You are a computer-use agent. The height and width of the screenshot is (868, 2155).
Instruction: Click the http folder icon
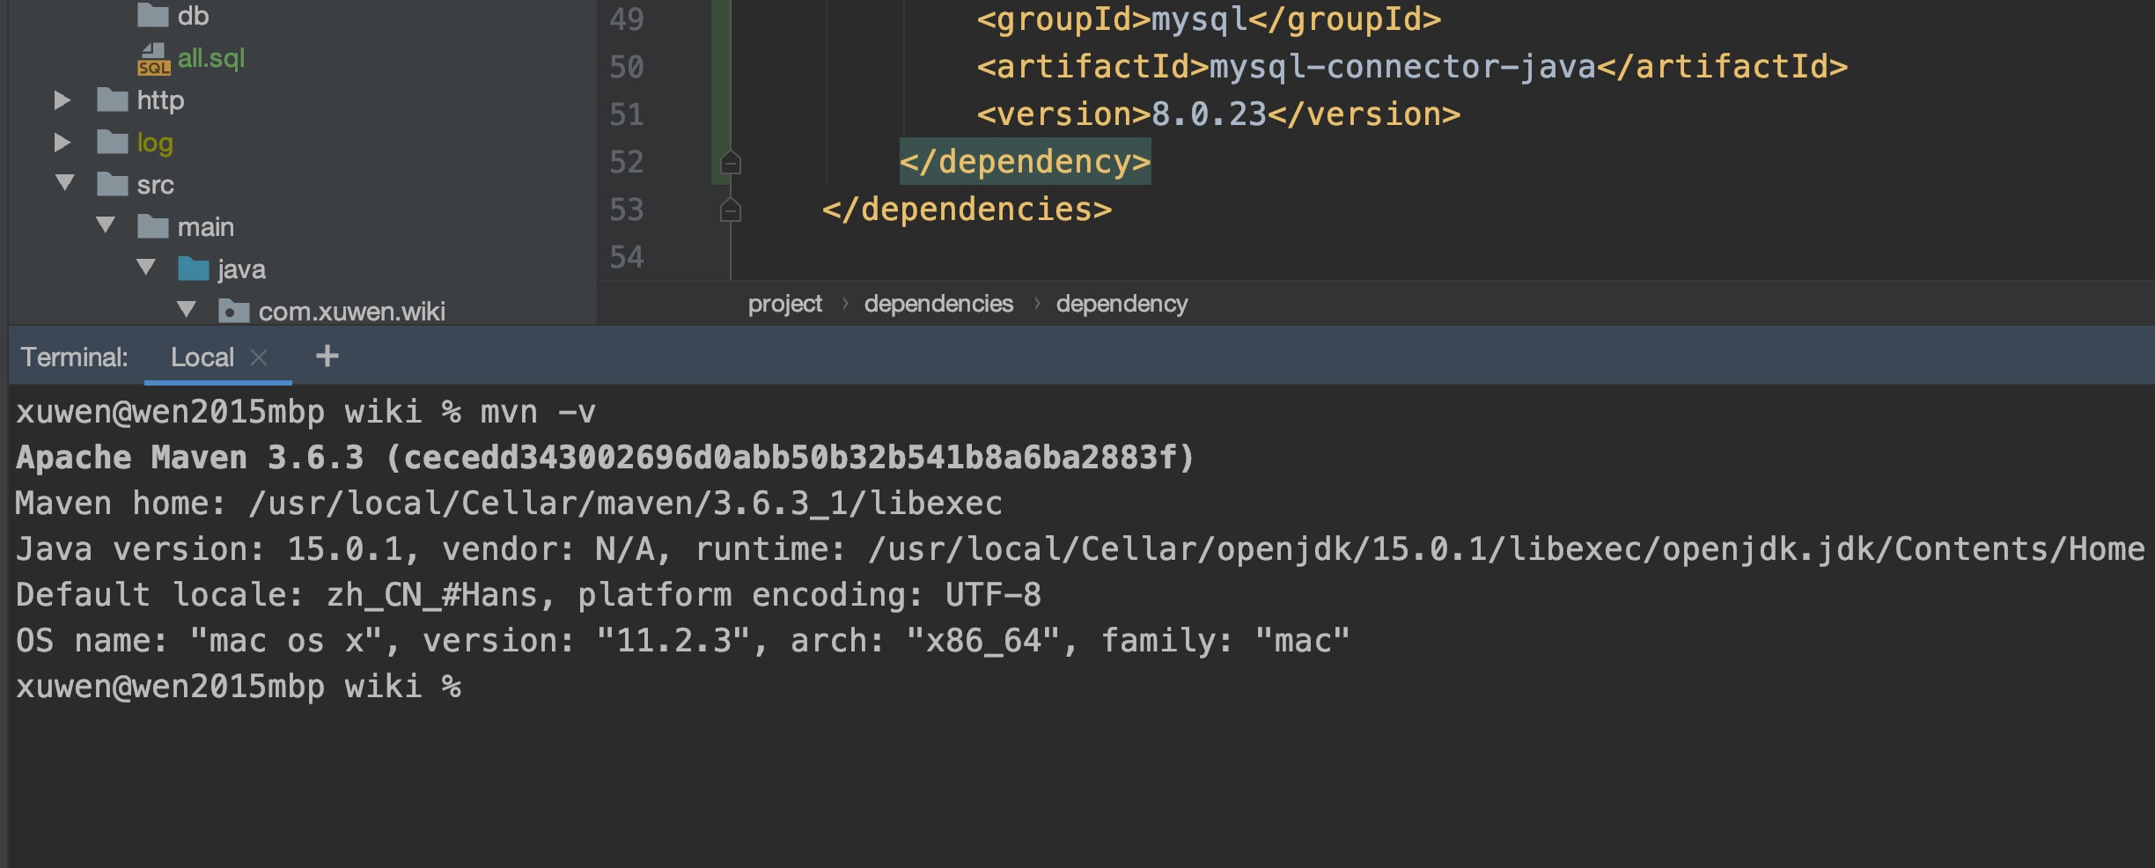[x=113, y=100]
